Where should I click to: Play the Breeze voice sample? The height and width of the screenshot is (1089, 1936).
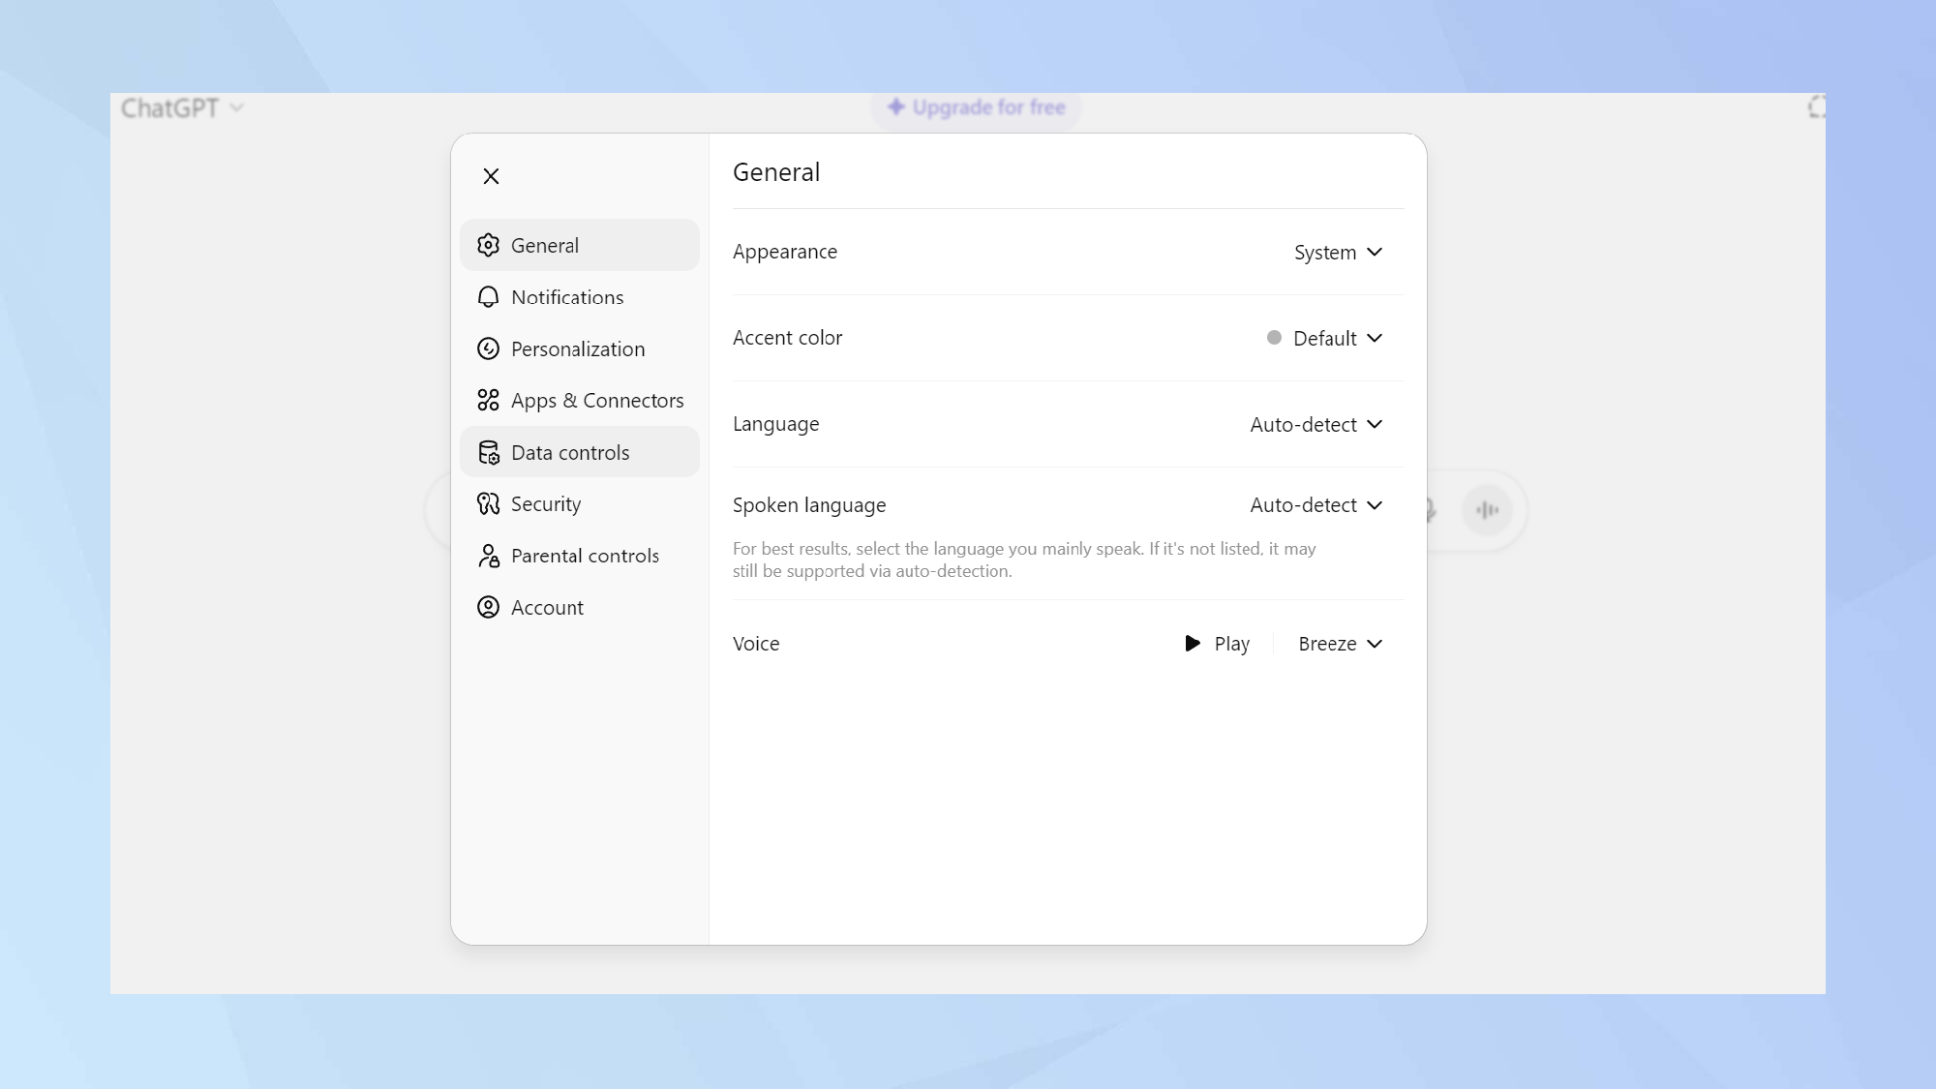(x=1217, y=644)
